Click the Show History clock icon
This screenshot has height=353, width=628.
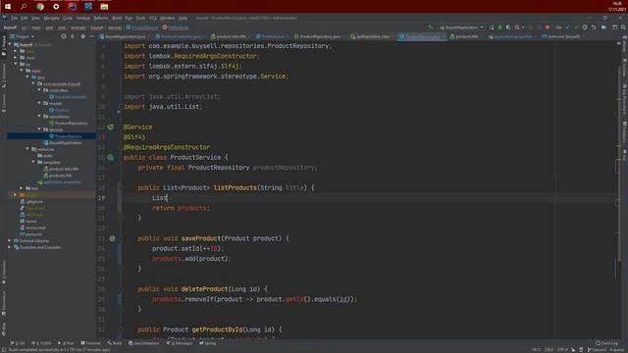point(585,27)
